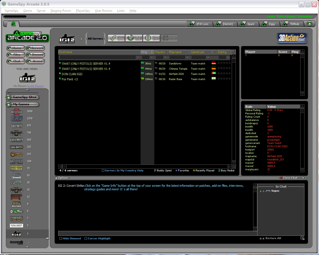Toggle the Options panel square
The height and width of the screenshot is (255, 319).
(56, 178)
